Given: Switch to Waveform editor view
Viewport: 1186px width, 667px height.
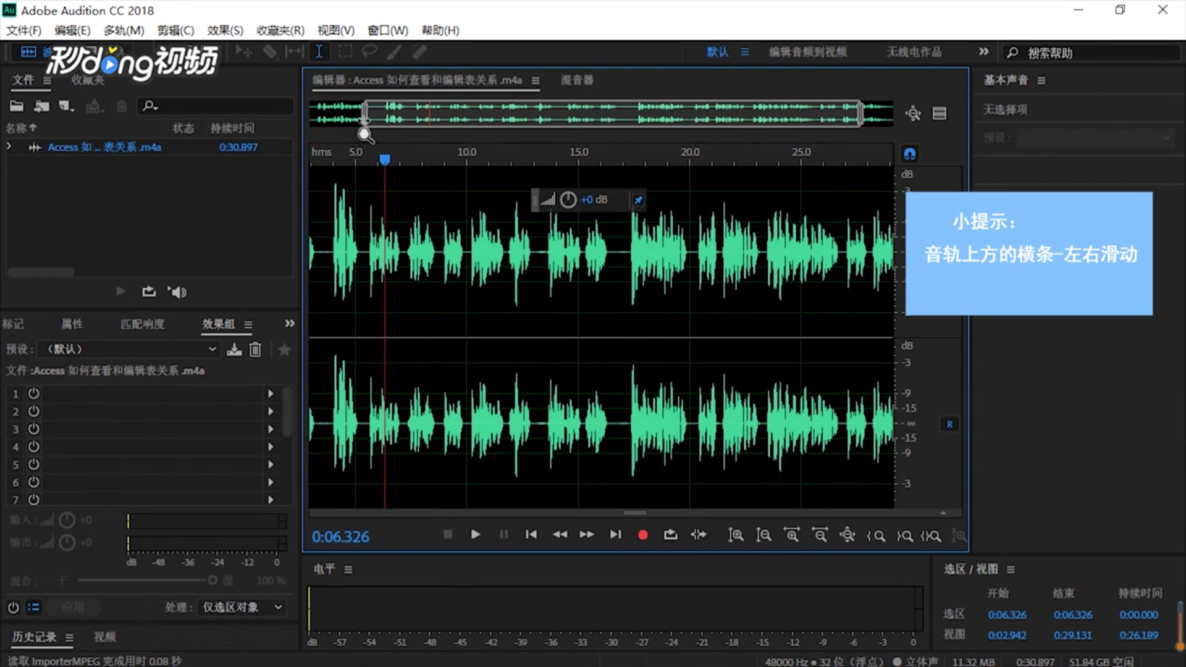Looking at the screenshot, I should (x=28, y=52).
